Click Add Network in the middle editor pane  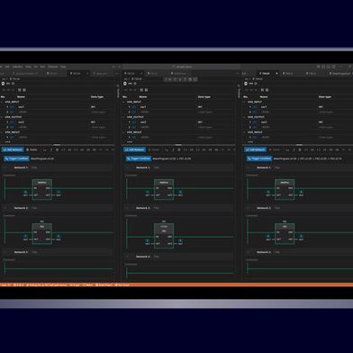[x=134, y=149]
